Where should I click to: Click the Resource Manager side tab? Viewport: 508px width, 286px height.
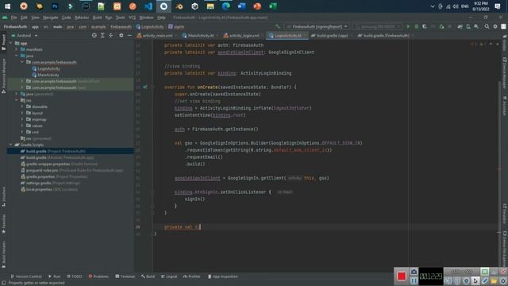pos(3,75)
